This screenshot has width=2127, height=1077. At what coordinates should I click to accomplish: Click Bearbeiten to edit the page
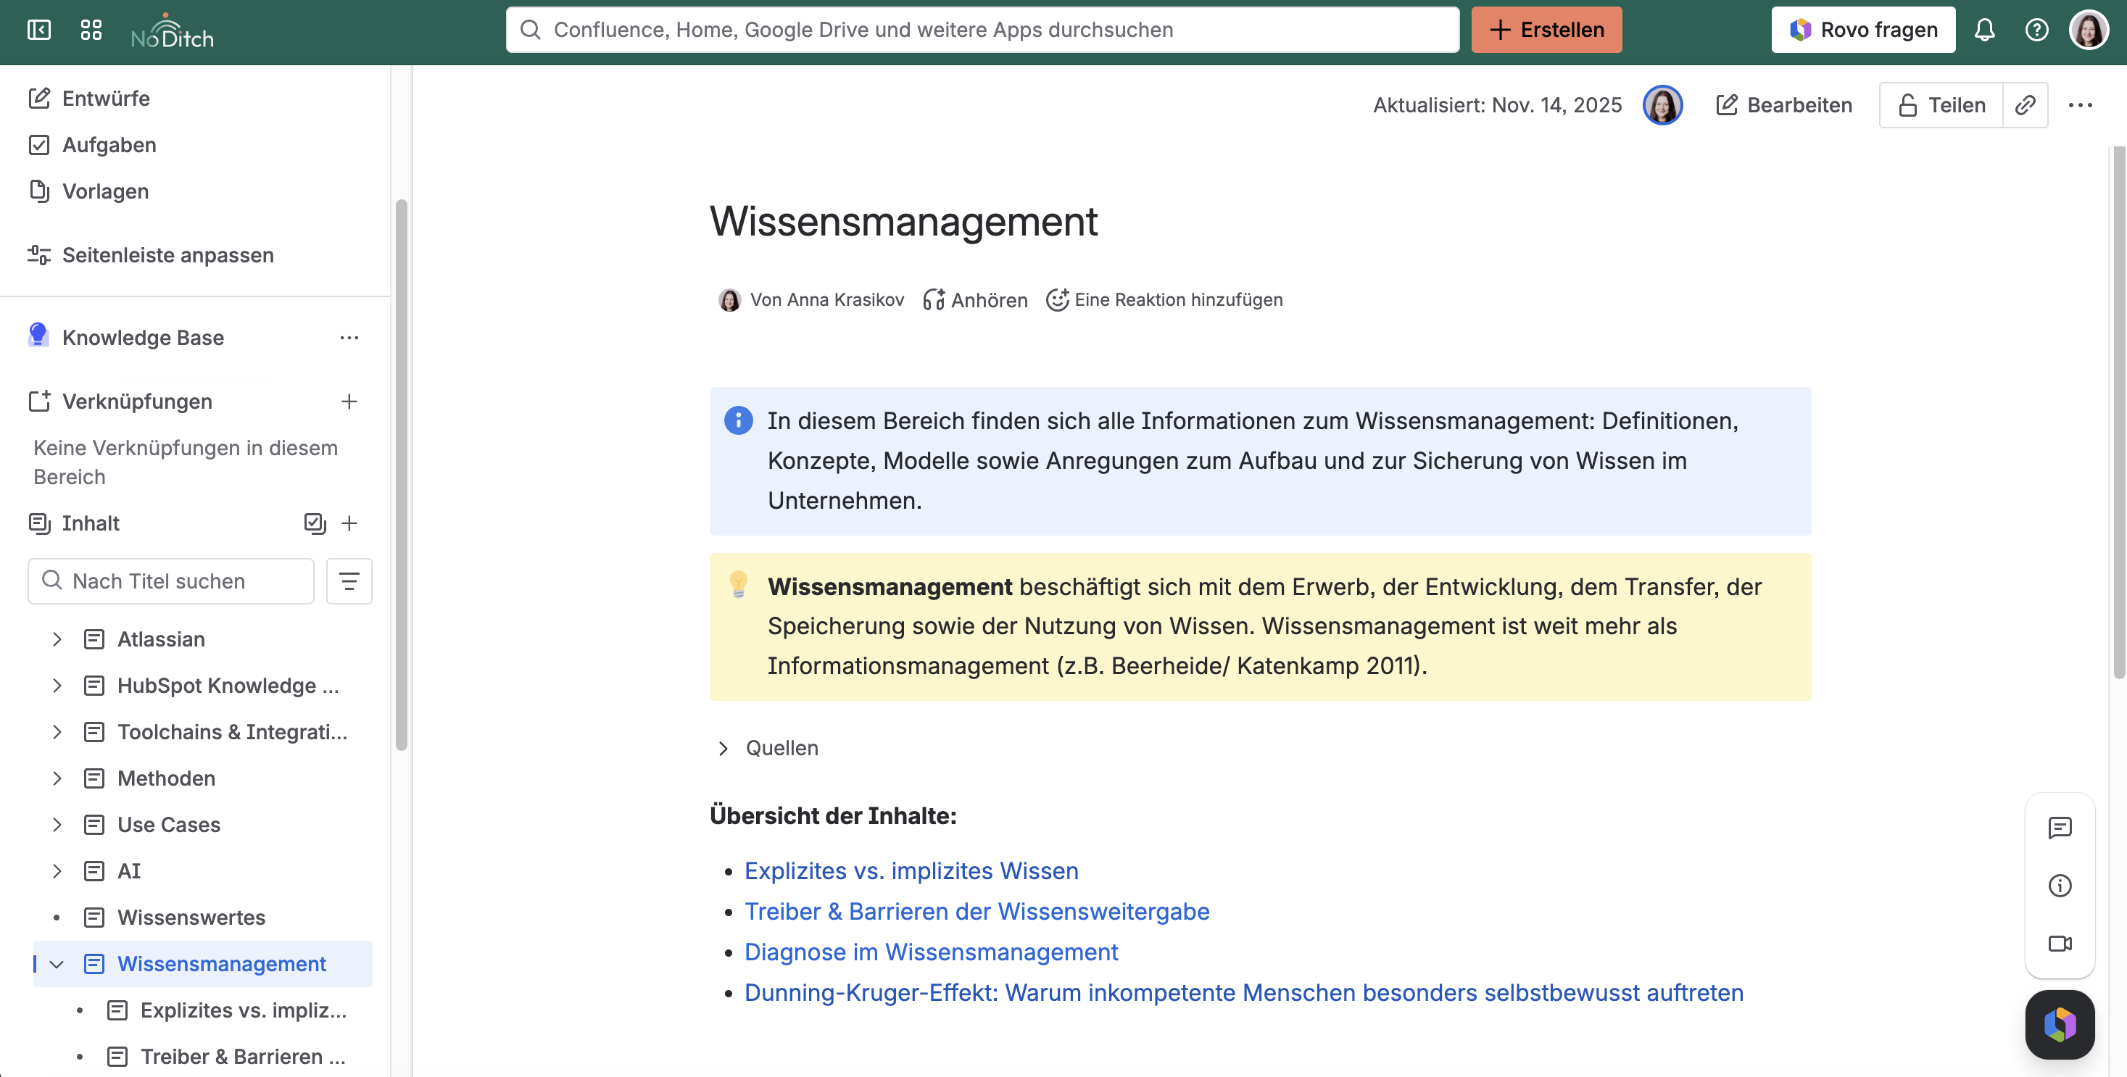pyautogui.click(x=1783, y=105)
